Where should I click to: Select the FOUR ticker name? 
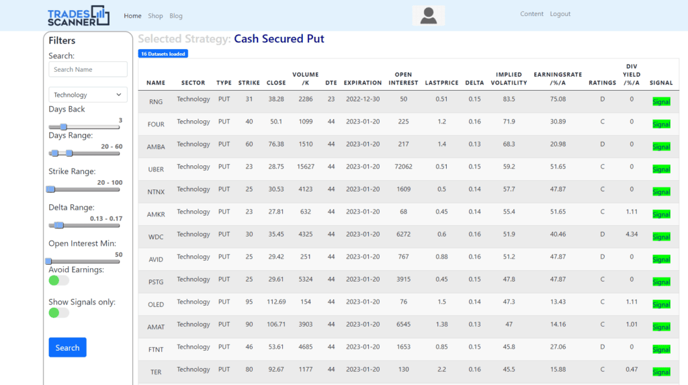click(x=156, y=124)
